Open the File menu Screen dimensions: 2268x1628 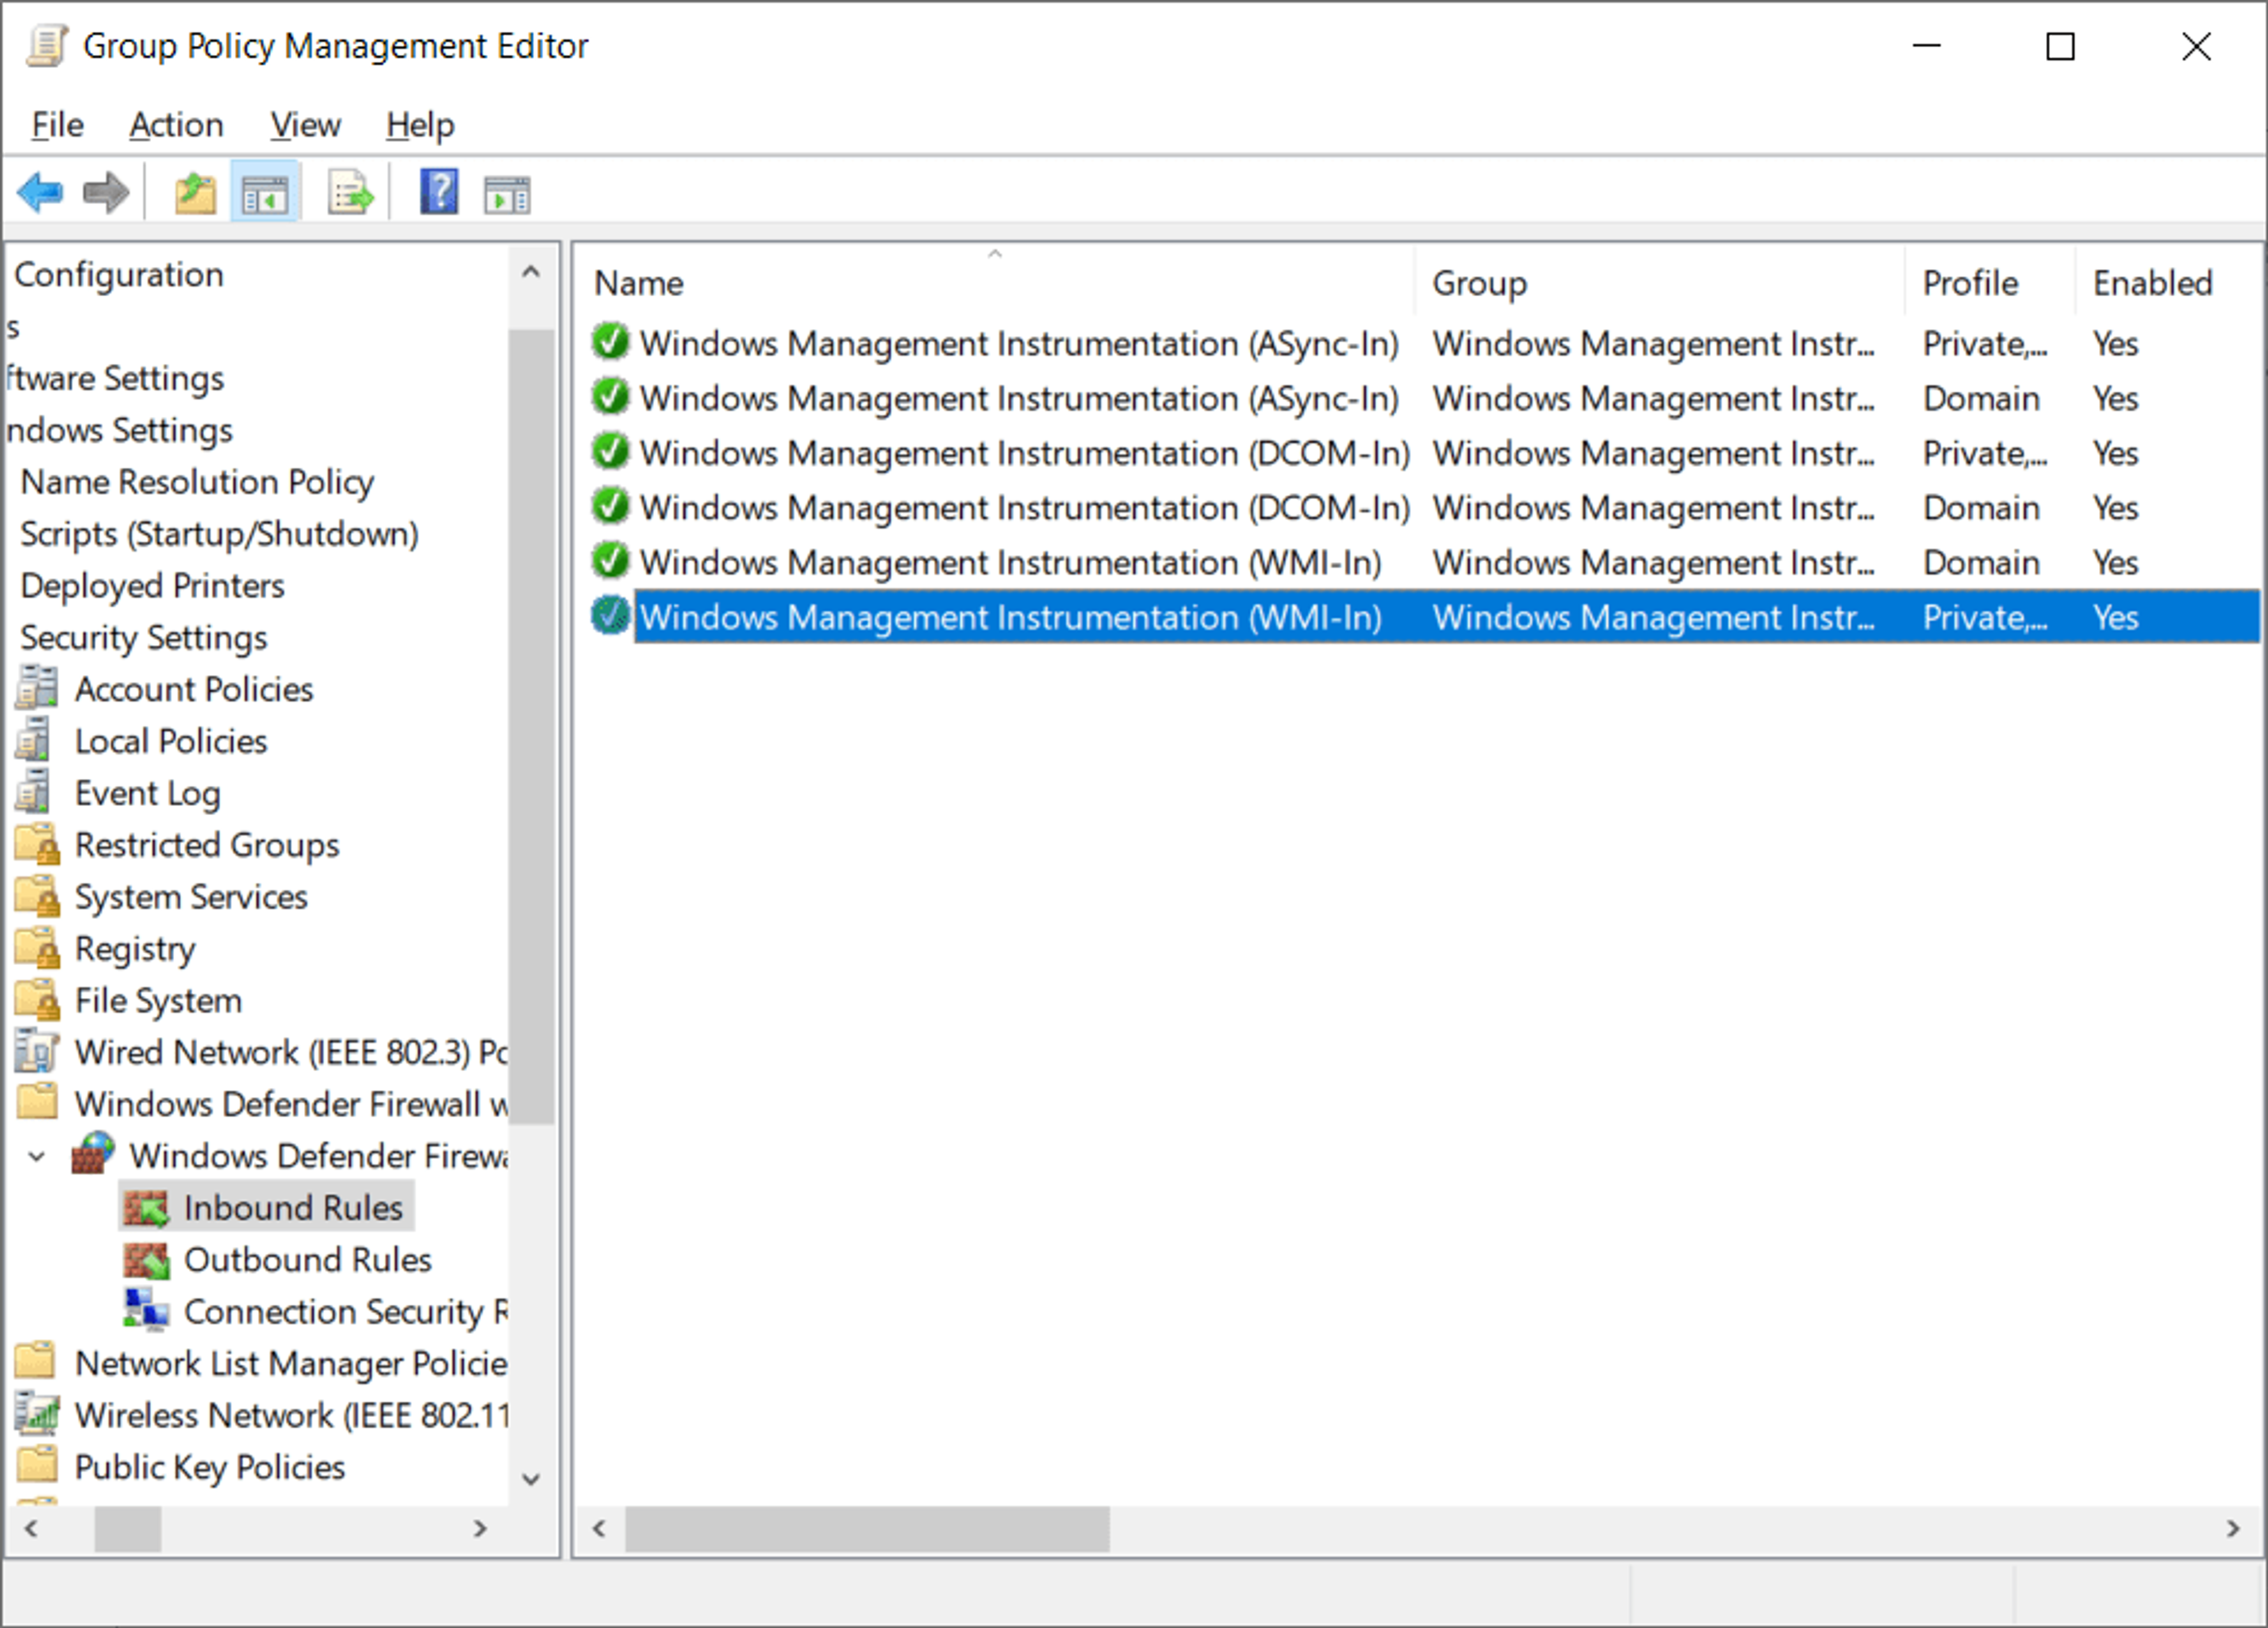[x=57, y=125]
